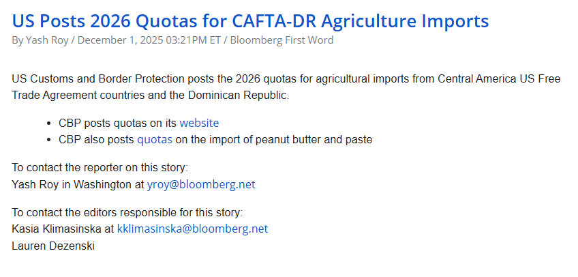This screenshot has width=578, height=277.
Task: Click "CBP posts quotas on its" text
Action: click(x=118, y=123)
